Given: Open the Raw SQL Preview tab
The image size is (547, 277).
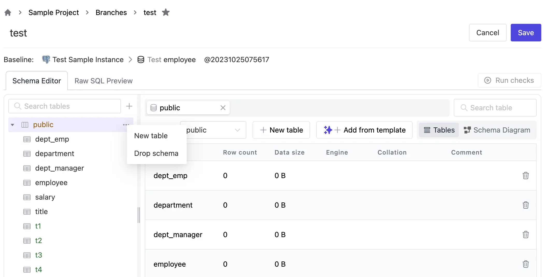Looking at the screenshot, I should pos(104,81).
